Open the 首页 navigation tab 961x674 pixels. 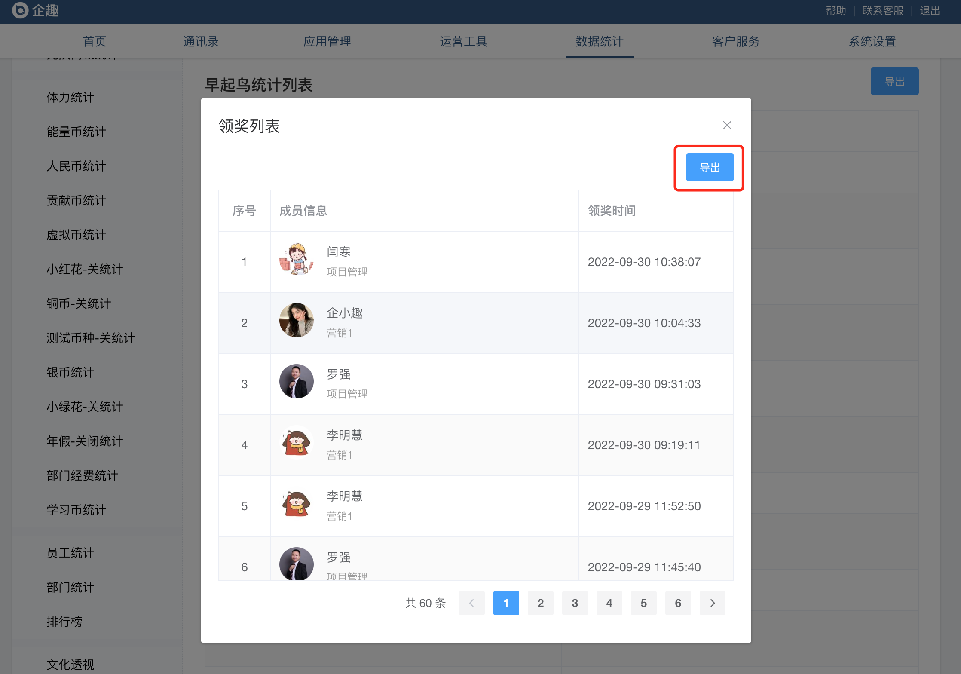click(x=95, y=41)
